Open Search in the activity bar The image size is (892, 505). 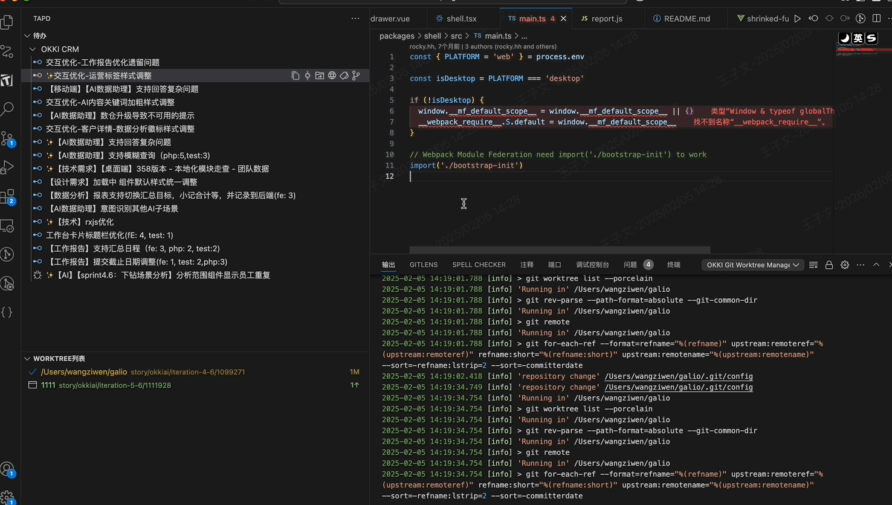[x=7, y=109]
